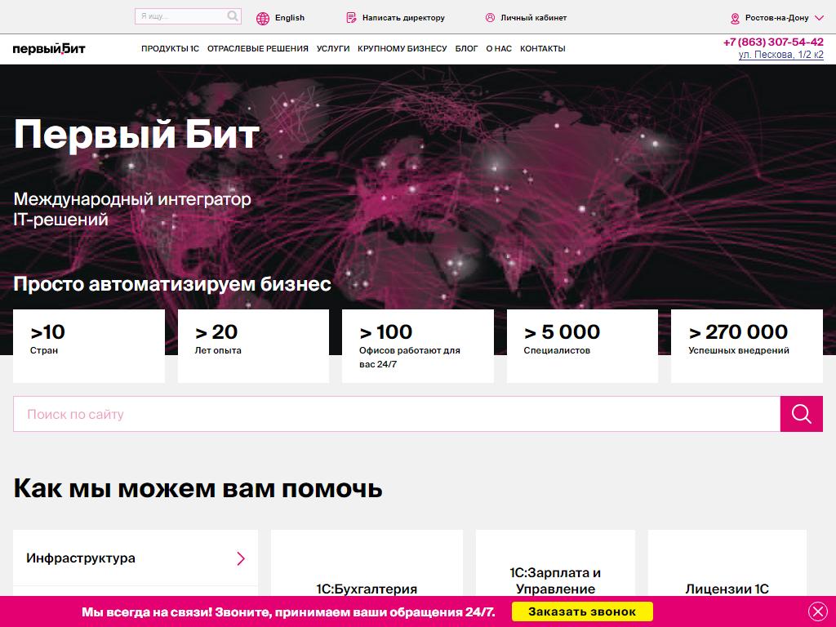Click the user icon for personal account
Viewport: 836px width, 627px height.
[x=490, y=18]
